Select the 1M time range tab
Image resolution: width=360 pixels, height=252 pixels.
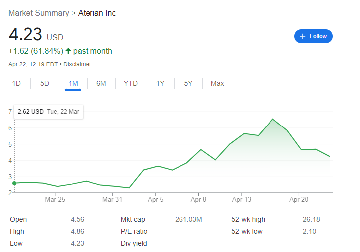pyautogui.click(x=73, y=83)
